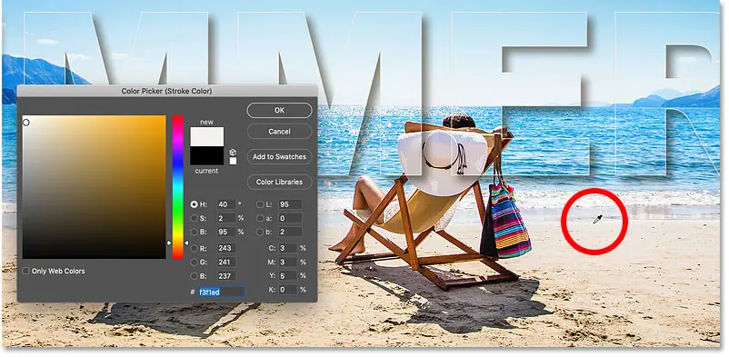The height and width of the screenshot is (357, 729).
Task: Click the web-safe cube warning icon
Action: point(233,153)
